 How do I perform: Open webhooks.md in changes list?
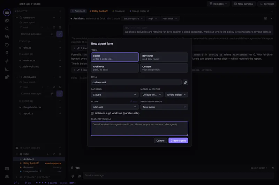[x=31, y=67]
